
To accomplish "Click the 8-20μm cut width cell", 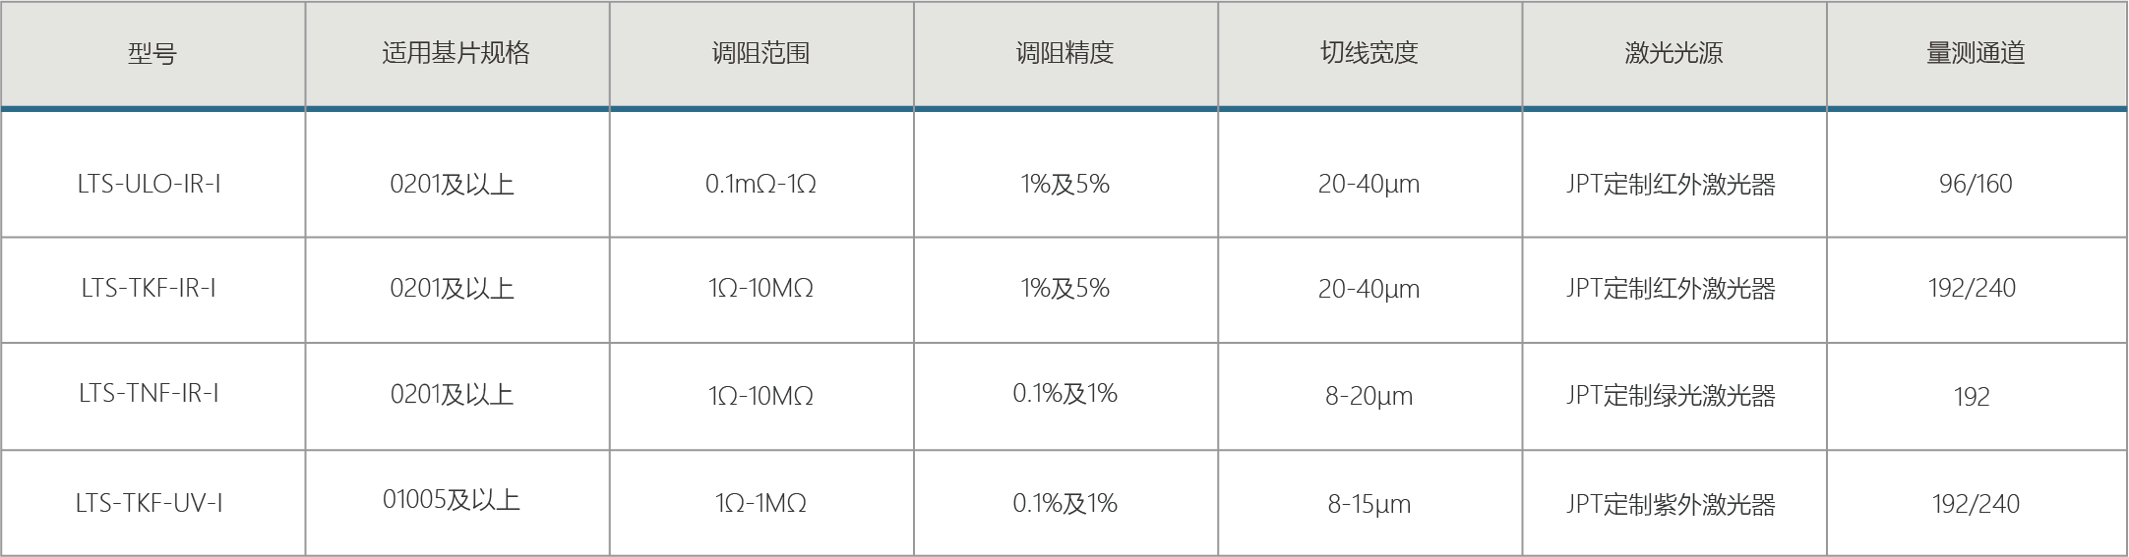I will point(1369,396).
